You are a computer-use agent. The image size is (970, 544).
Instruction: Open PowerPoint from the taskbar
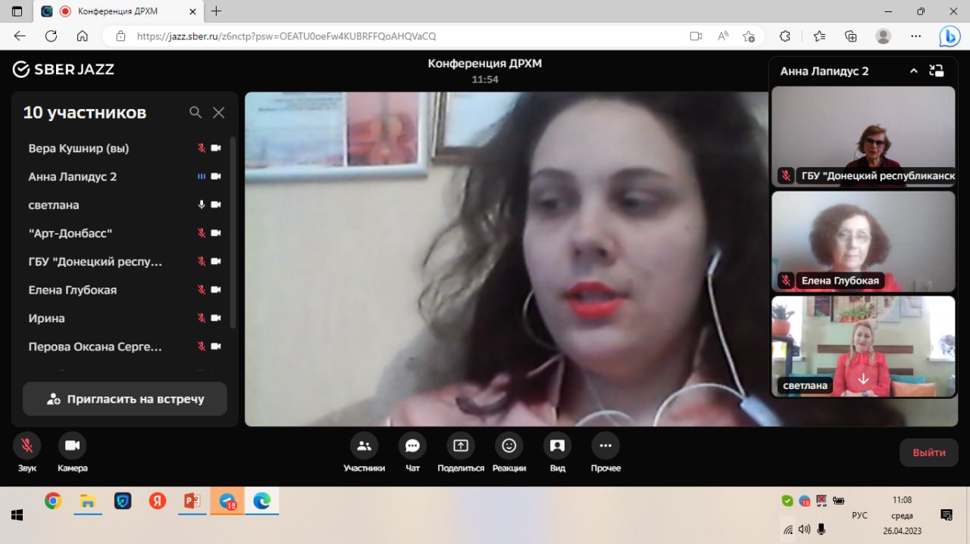[x=192, y=501]
